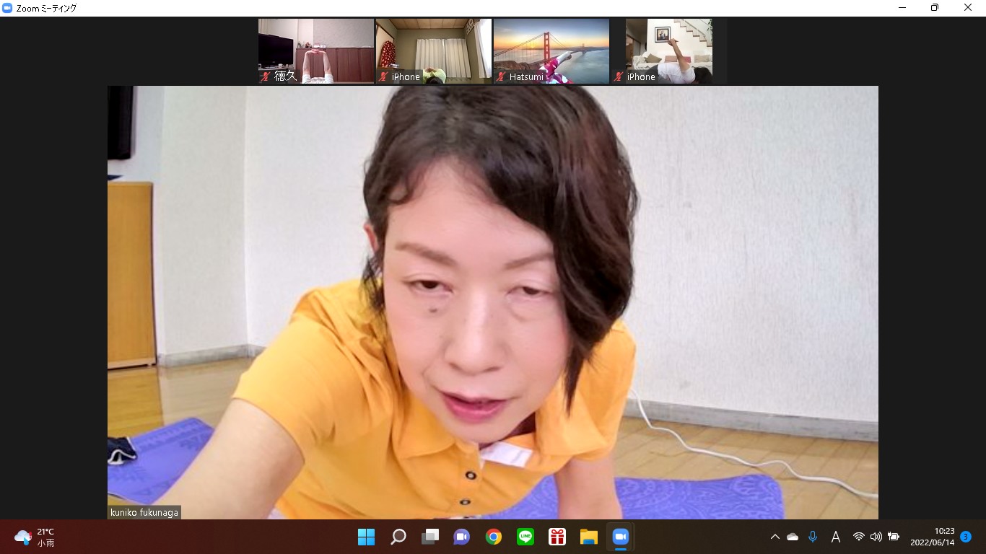The image size is (986, 554).
Task: Select the iPhone thumbnail with staircase
Action: point(669,51)
